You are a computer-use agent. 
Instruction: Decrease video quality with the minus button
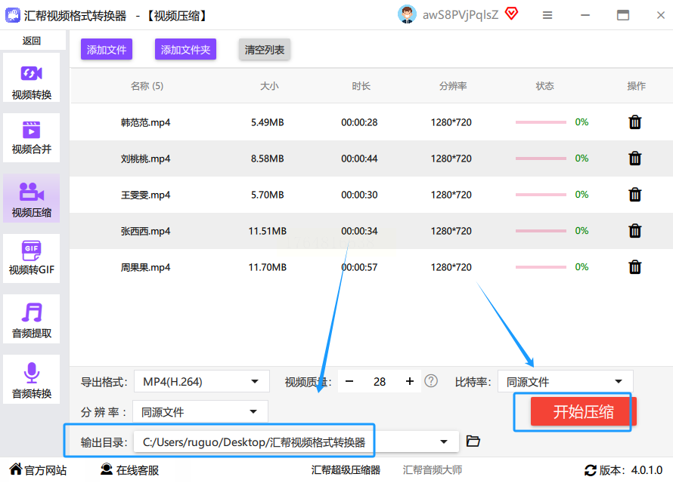pyautogui.click(x=349, y=382)
